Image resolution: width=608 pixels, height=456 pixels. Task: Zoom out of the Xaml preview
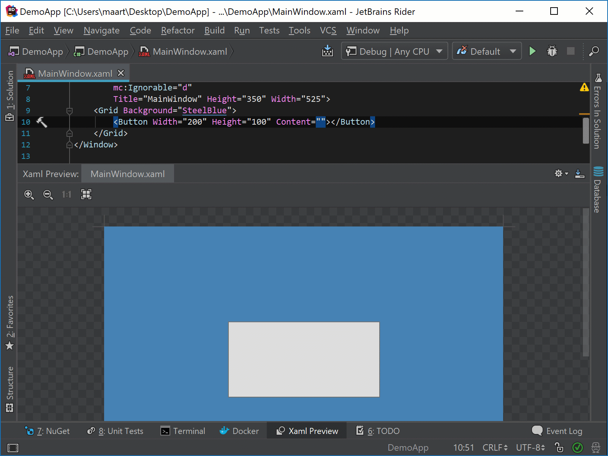tap(48, 195)
